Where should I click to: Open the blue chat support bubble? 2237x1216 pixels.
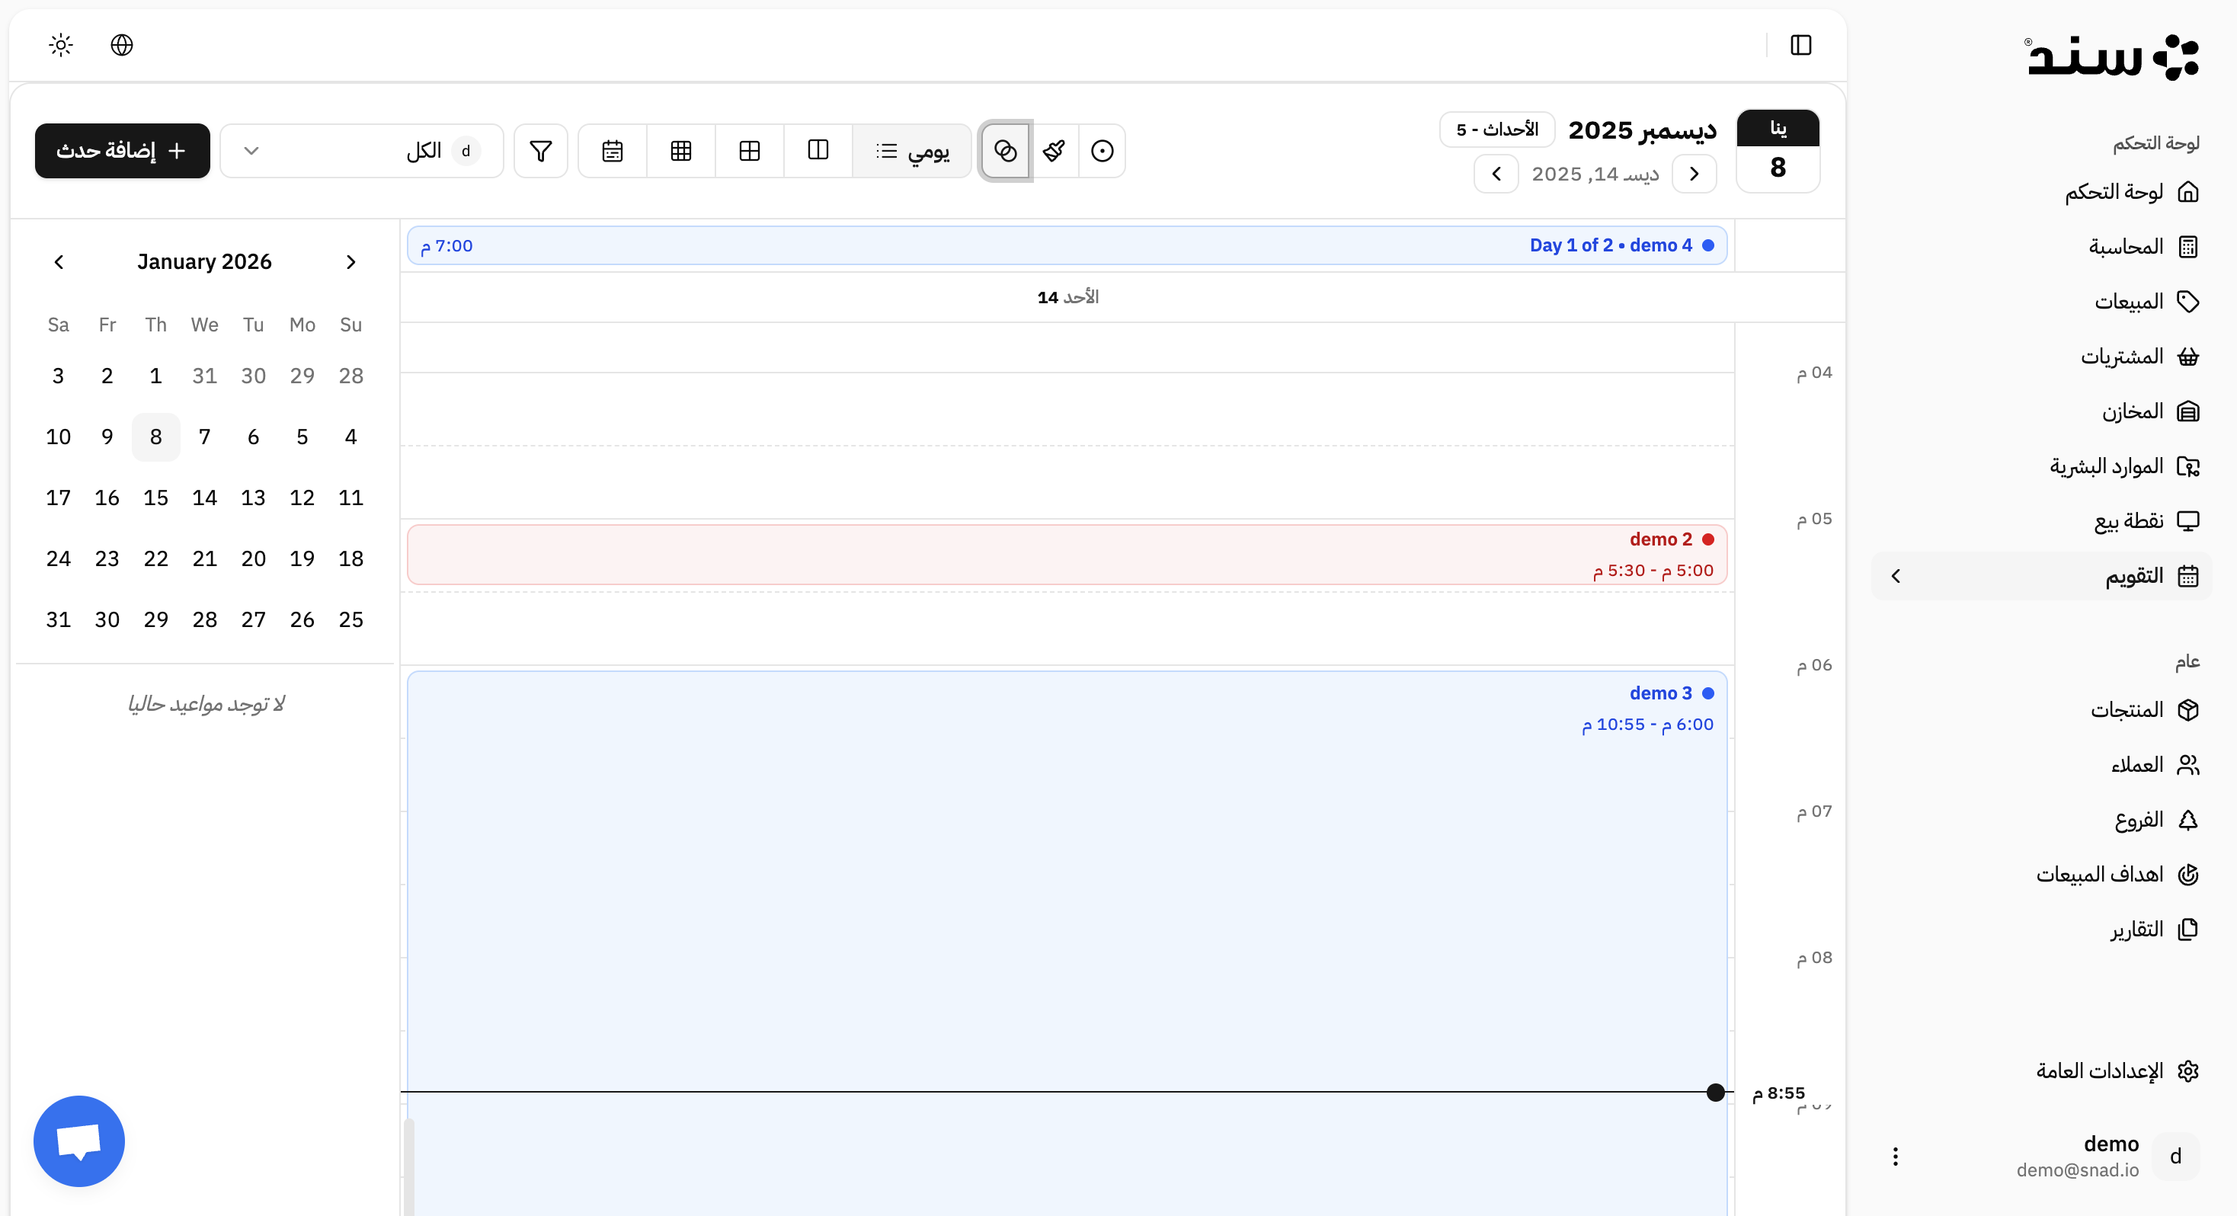coord(79,1141)
